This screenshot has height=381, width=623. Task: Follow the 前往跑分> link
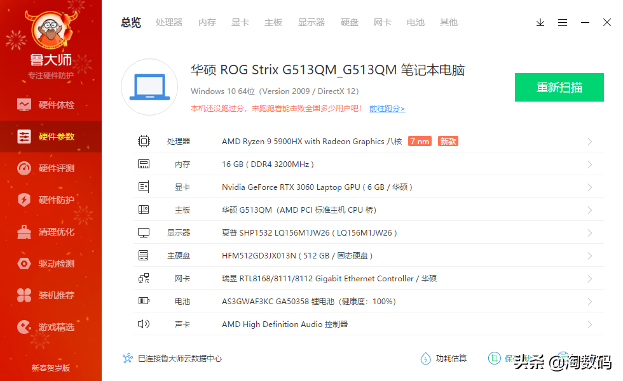pyautogui.click(x=387, y=109)
